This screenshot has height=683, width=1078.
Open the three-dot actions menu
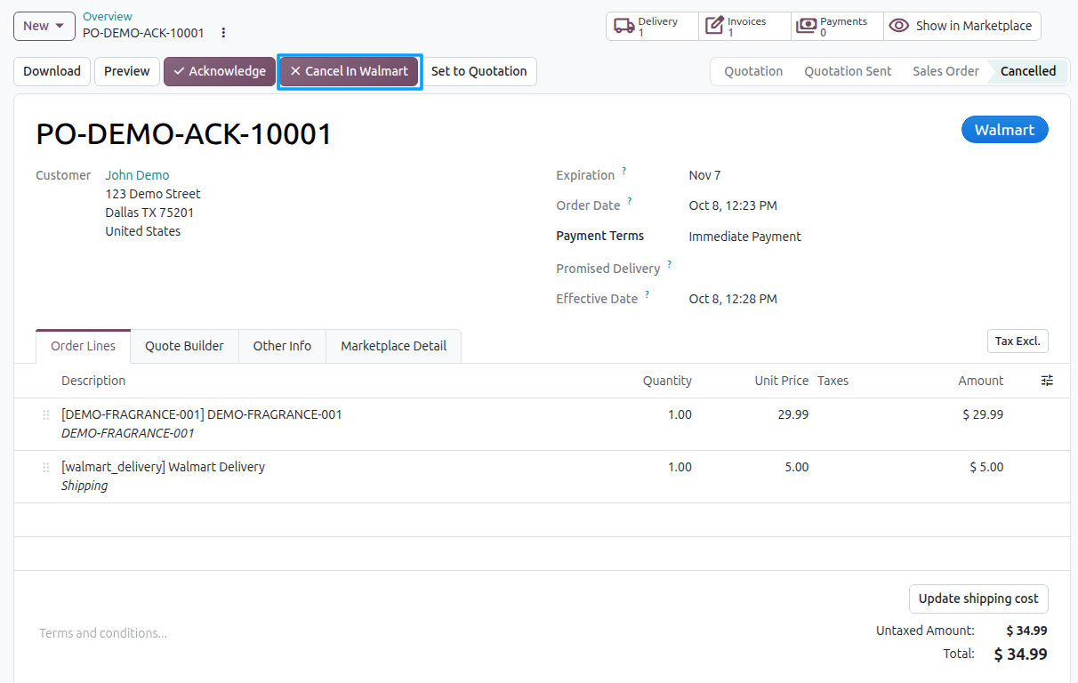tap(223, 33)
